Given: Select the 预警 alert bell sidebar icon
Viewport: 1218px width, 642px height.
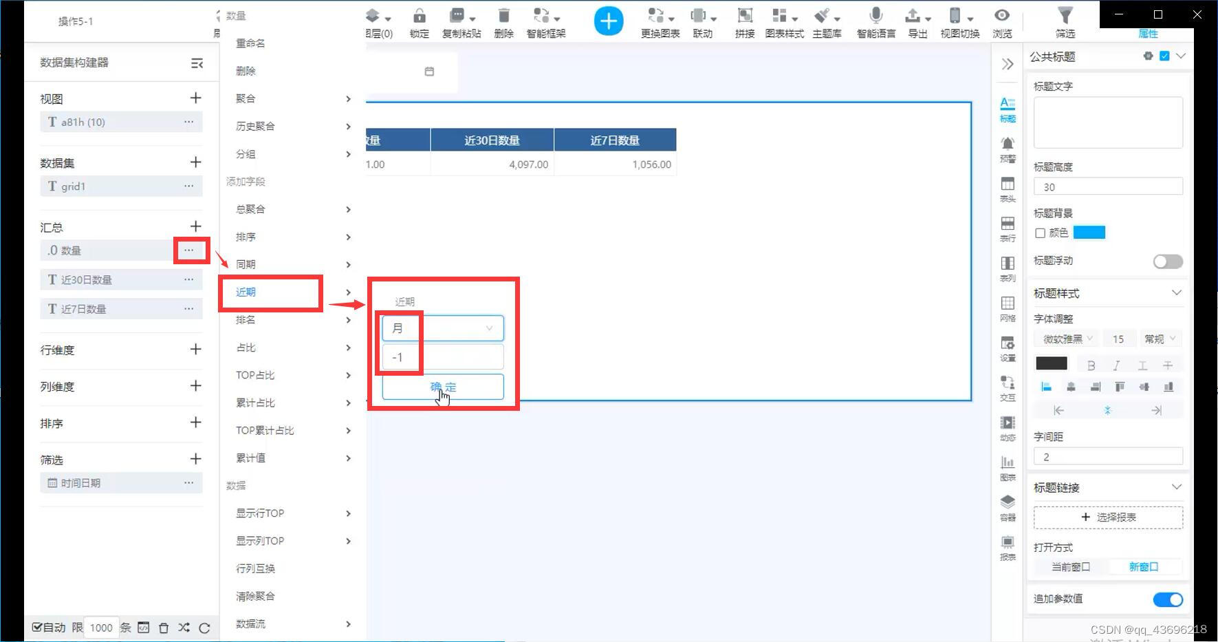Looking at the screenshot, I should pyautogui.click(x=1008, y=149).
